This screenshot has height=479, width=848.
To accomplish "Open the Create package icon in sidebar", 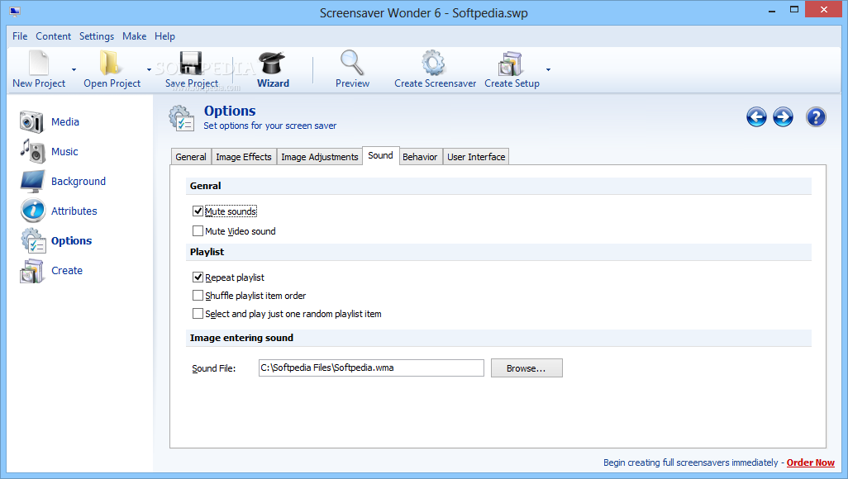I will click(32, 270).
